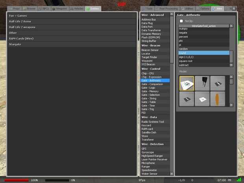Select the Entities tab

[x=93, y=9]
